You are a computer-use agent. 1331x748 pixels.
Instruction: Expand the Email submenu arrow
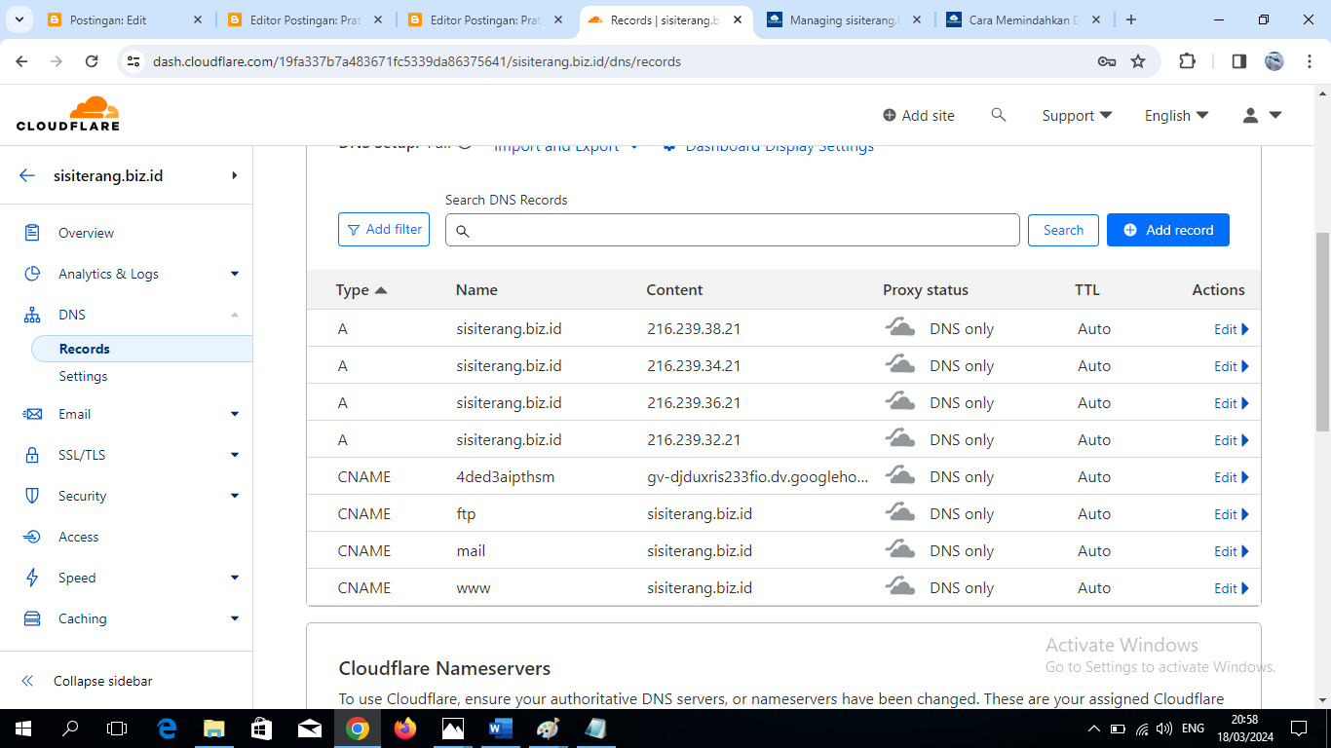coord(235,414)
